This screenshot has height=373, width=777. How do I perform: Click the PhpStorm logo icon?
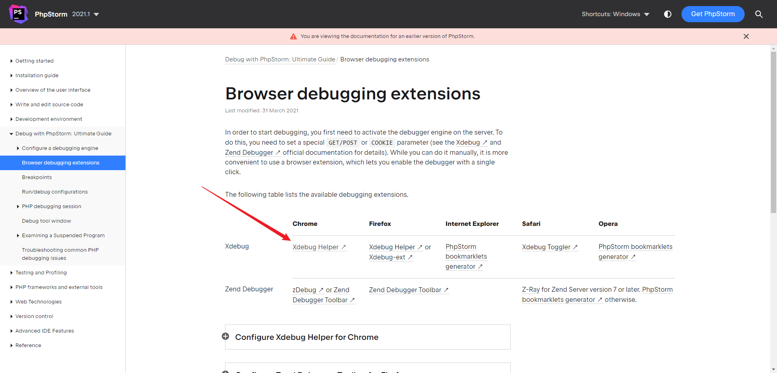[18, 14]
